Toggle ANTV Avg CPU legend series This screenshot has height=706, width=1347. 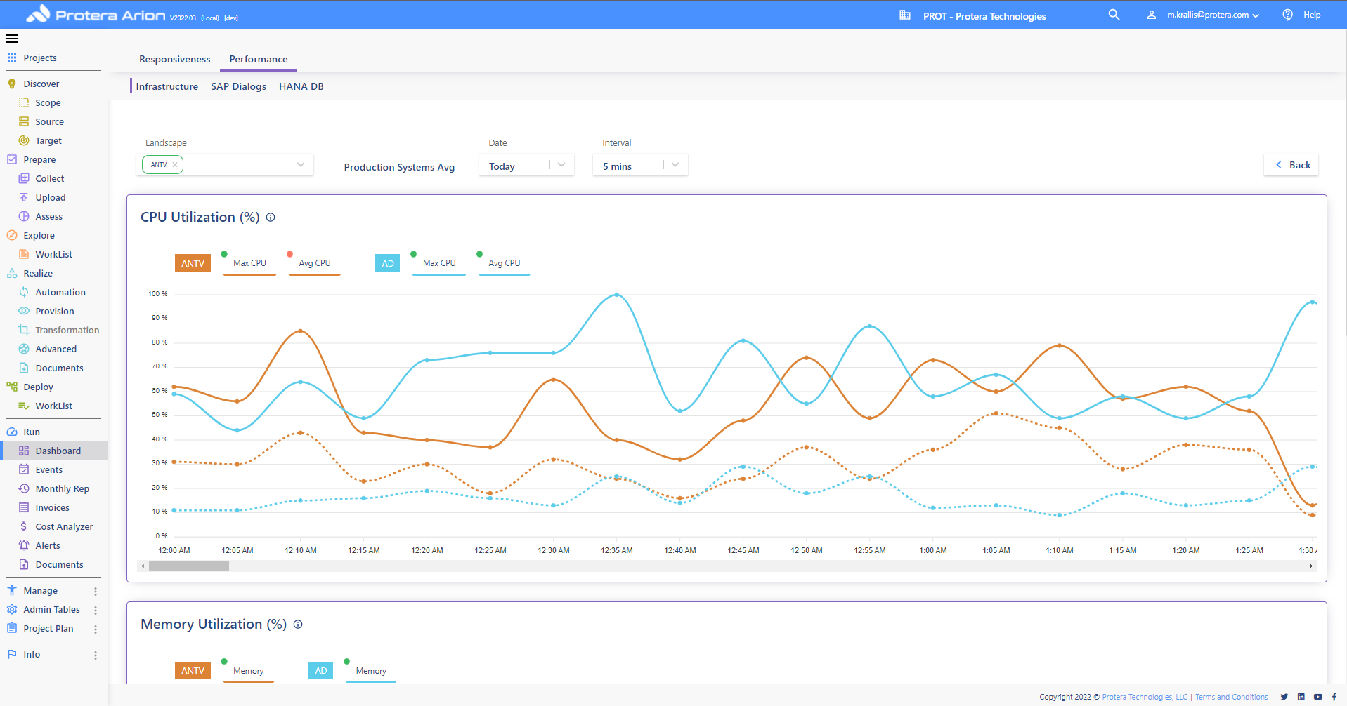[314, 263]
